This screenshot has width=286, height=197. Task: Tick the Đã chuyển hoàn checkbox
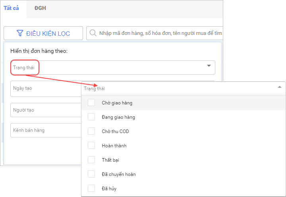[x=91, y=174]
